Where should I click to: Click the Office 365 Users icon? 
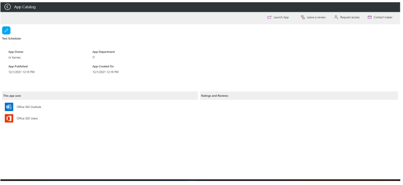point(9,118)
